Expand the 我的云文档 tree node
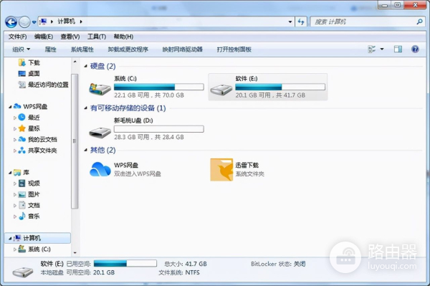The image size is (430, 286). [x=15, y=140]
